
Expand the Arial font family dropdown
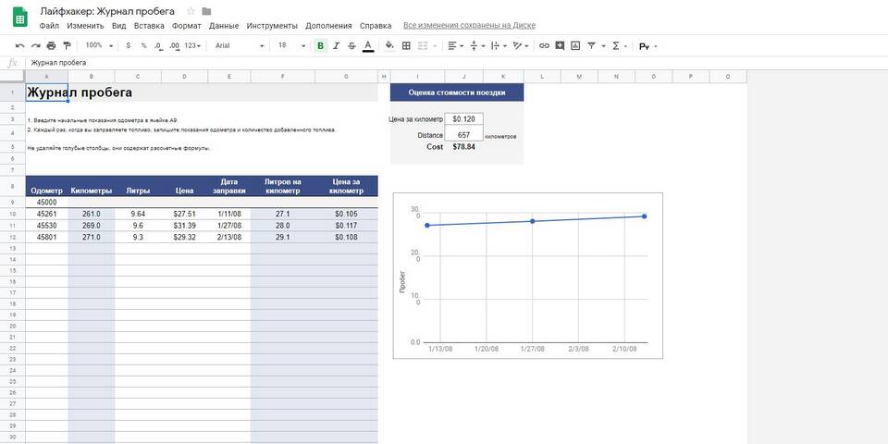239,44
